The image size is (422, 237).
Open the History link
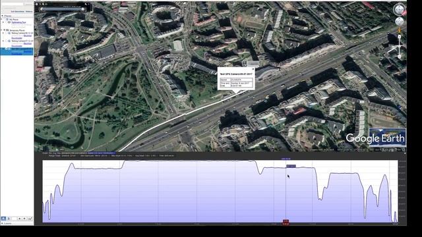(x=29, y=12)
